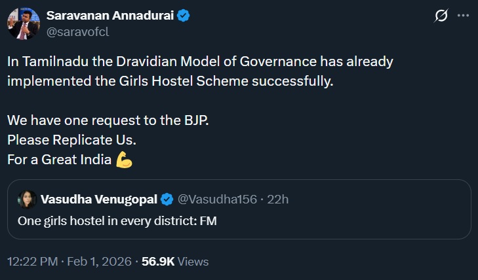Open the three-dot More options menu
Screen dimensions: 478x280
[463, 16]
